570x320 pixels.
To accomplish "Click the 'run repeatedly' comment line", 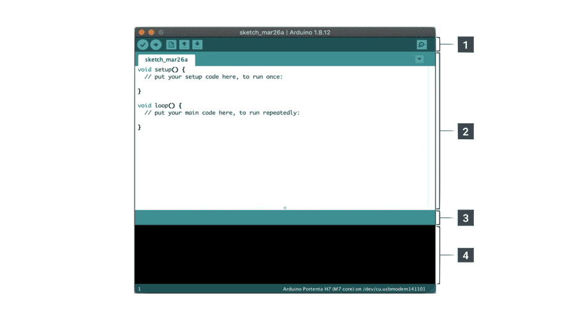I will [222, 112].
